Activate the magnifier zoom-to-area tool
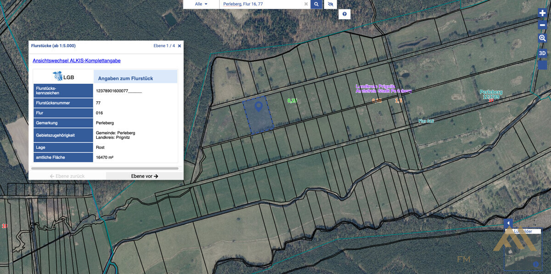551x274 pixels. [542, 38]
